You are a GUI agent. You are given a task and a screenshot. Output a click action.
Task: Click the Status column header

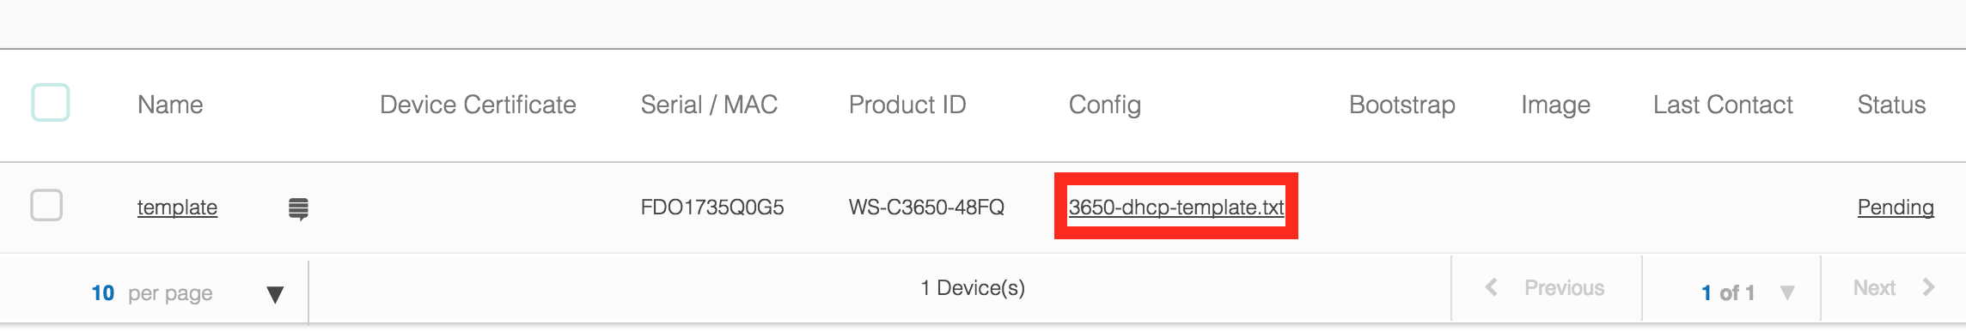1891,105
